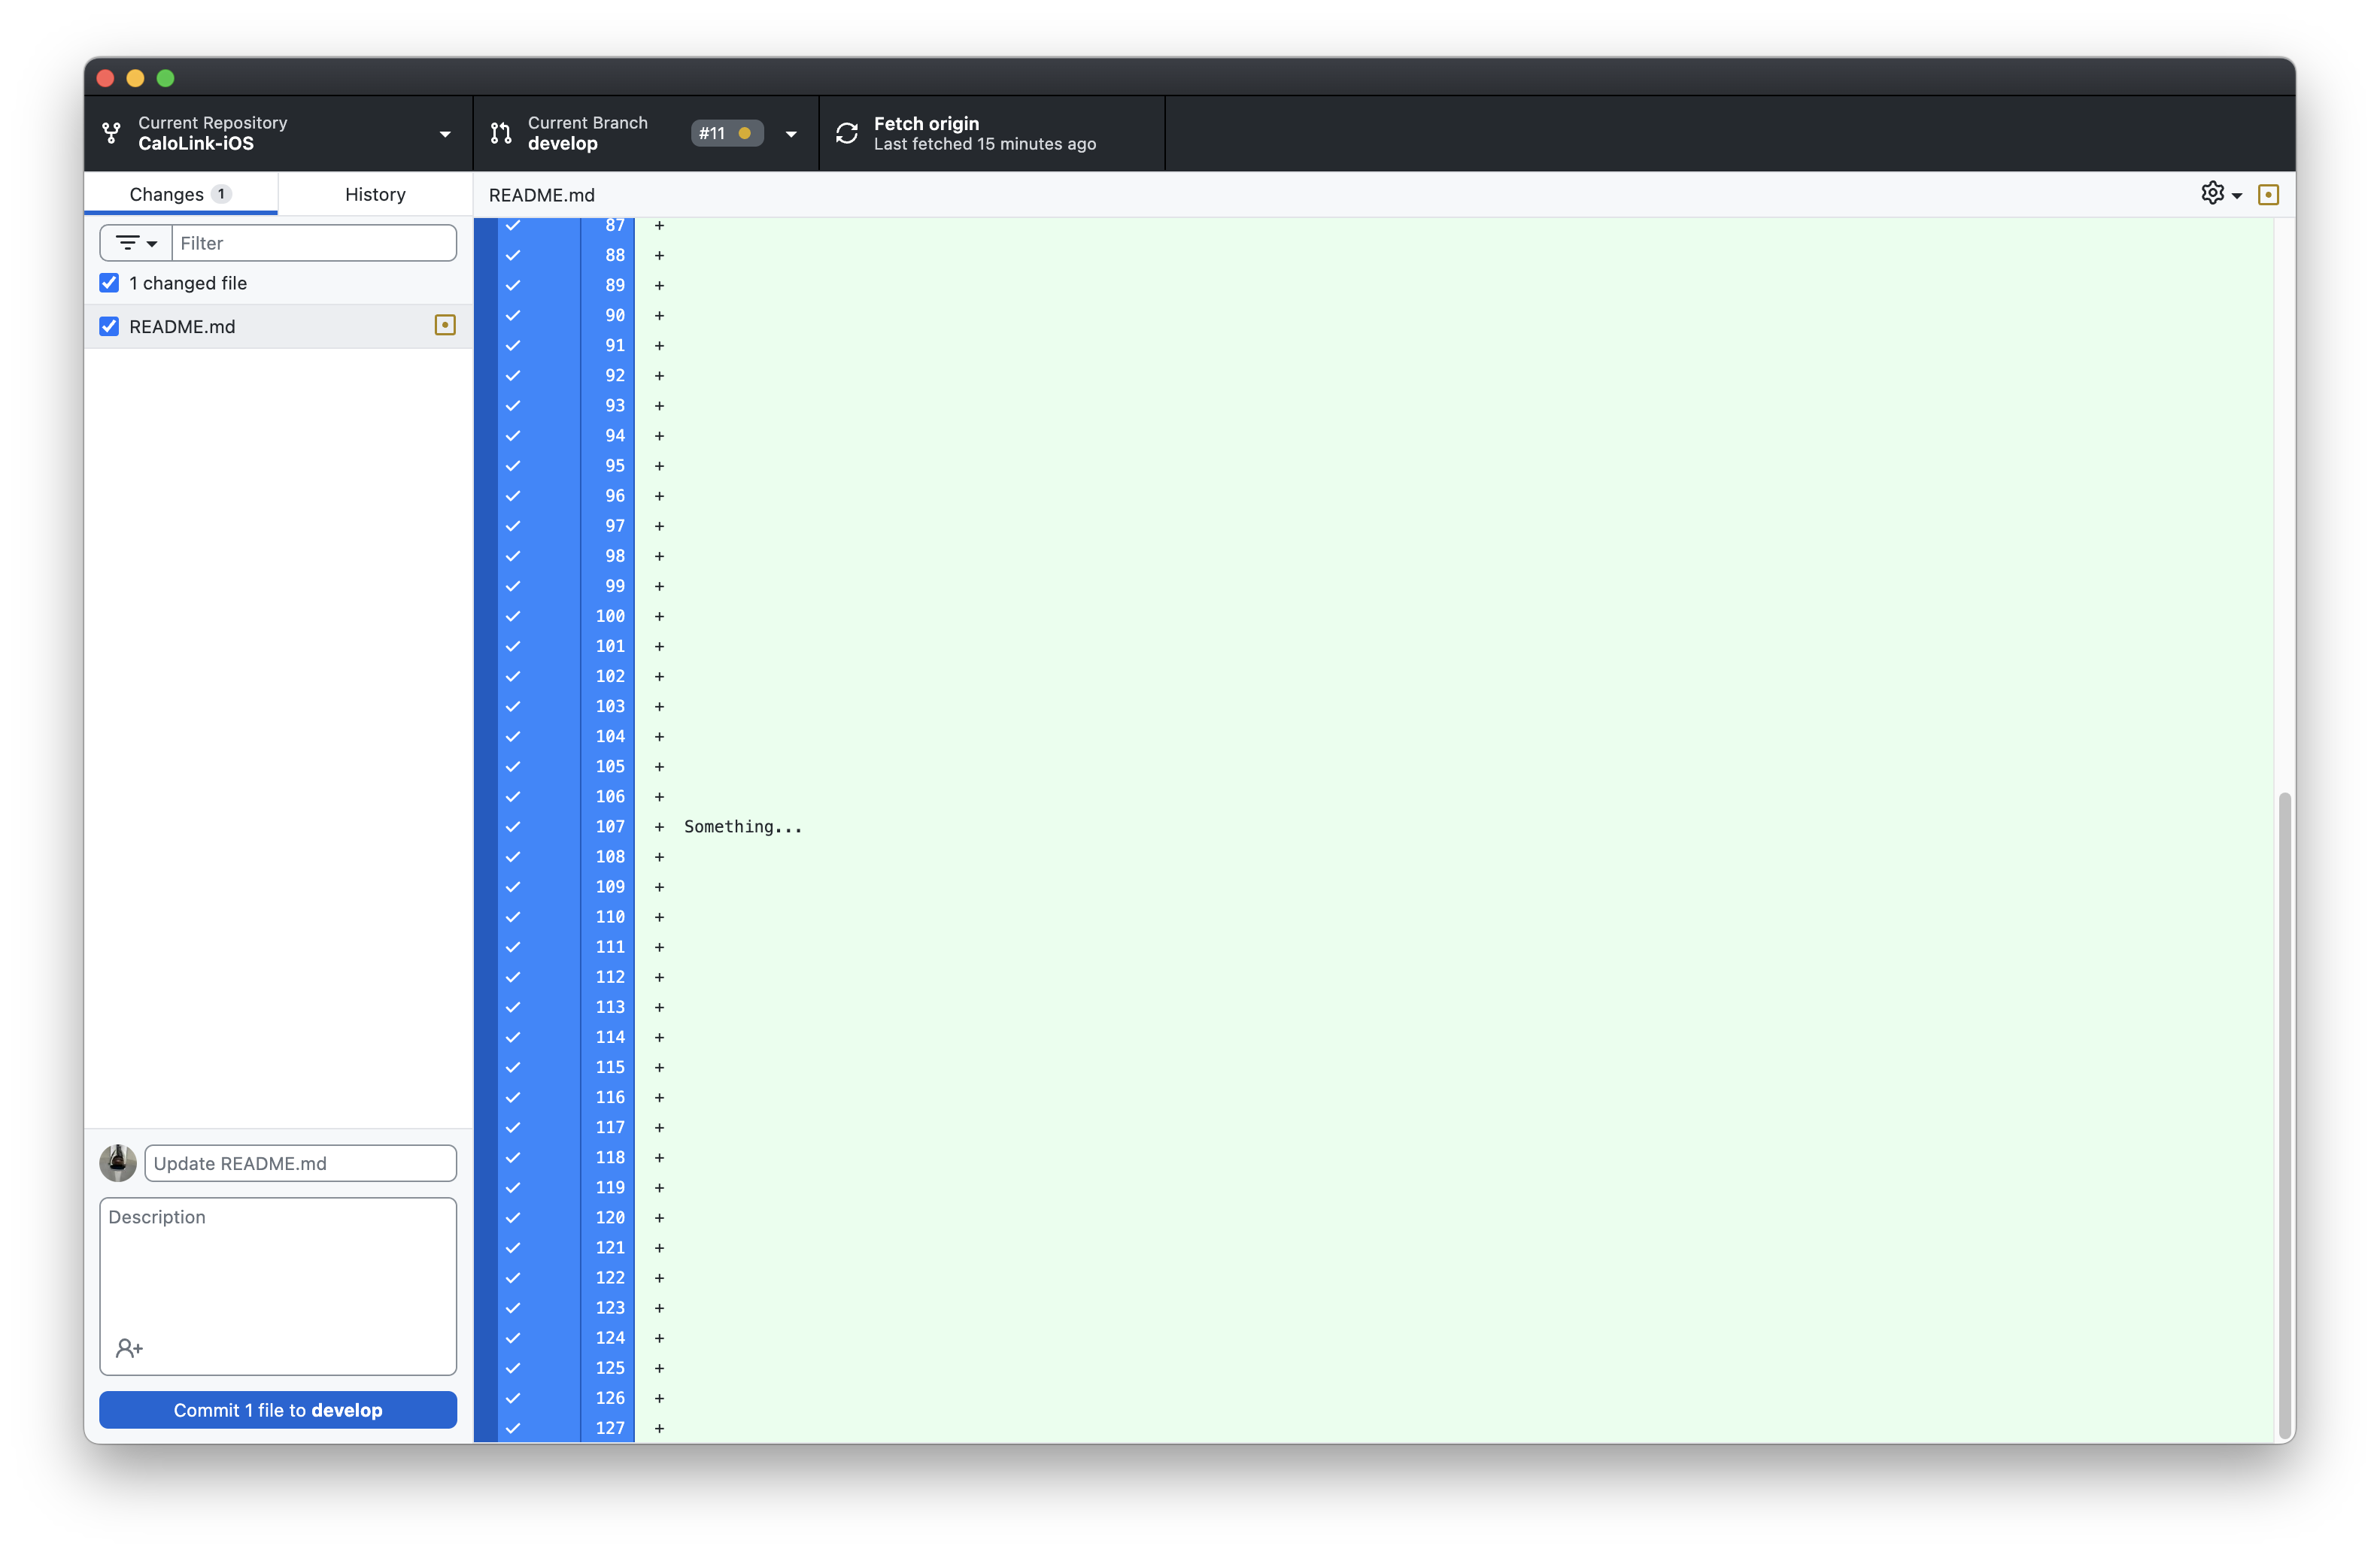This screenshot has height=1555, width=2380.
Task: Click modified badge next to README.md in list
Action: pos(445,326)
